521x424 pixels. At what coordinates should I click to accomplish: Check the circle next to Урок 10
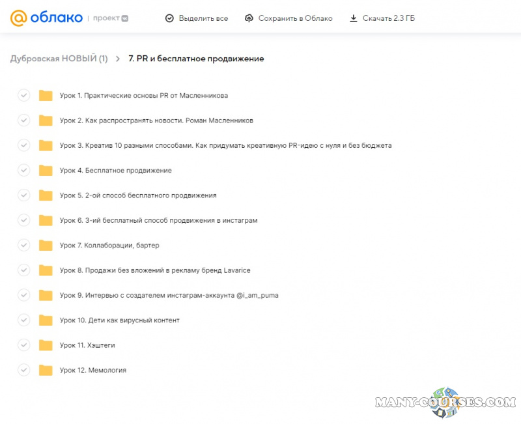[x=23, y=320]
